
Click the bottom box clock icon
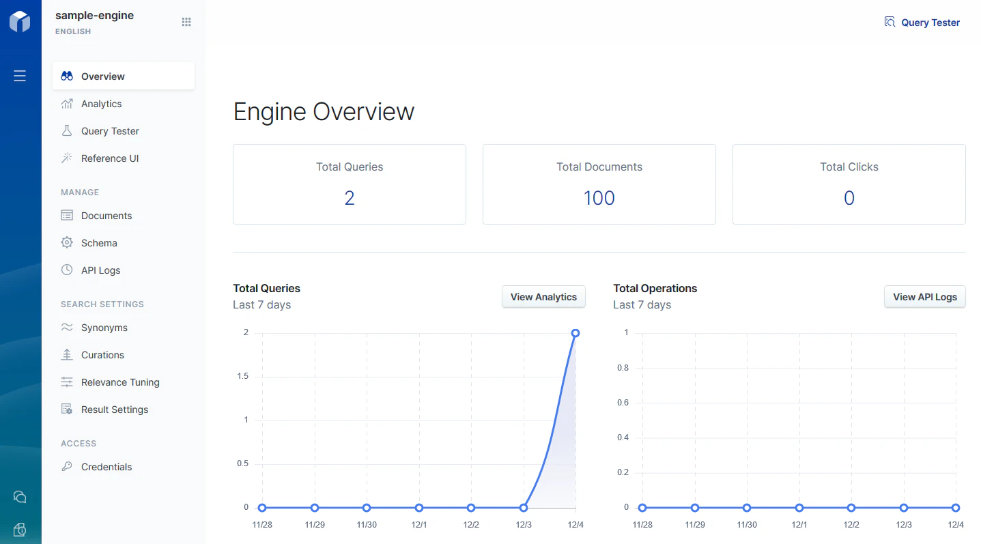pos(20,530)
